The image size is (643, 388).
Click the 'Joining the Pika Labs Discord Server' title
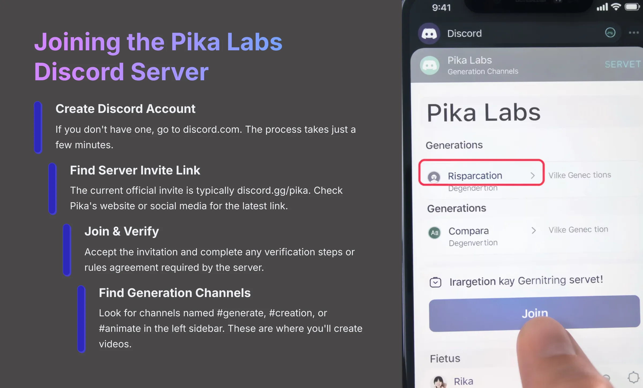[158, 57]
